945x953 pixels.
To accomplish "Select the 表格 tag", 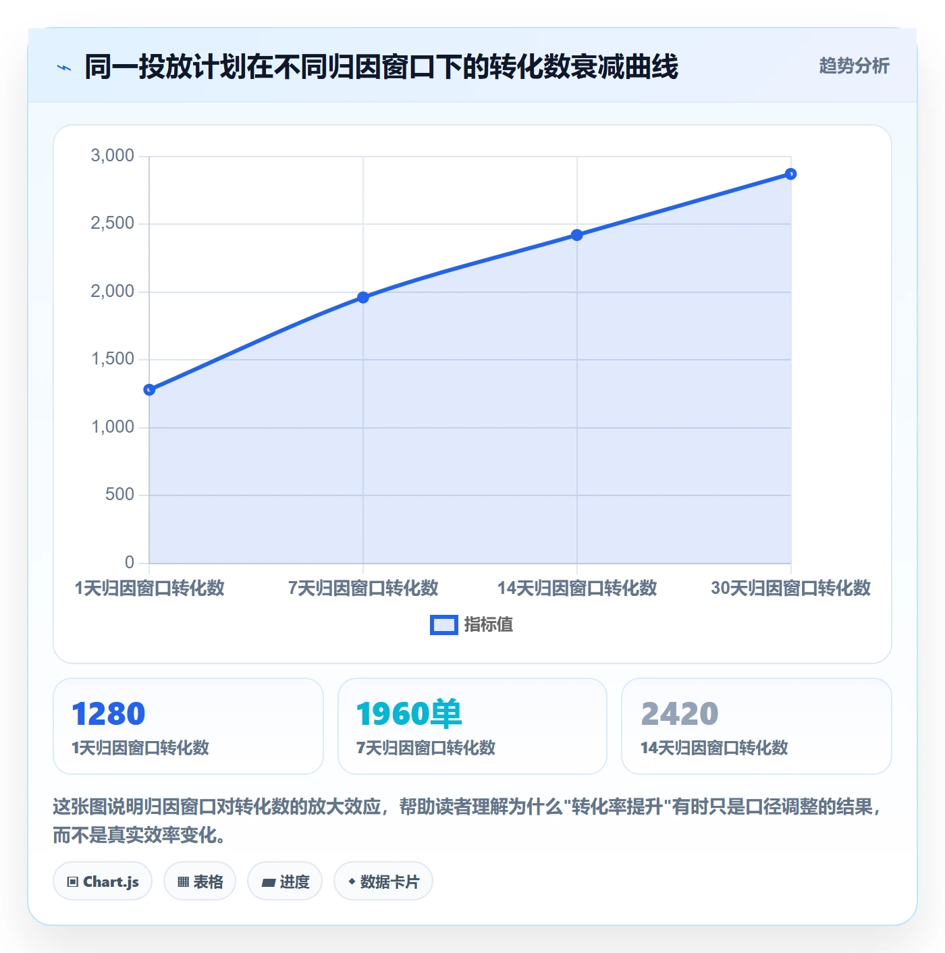I will [x=200, y=881].
